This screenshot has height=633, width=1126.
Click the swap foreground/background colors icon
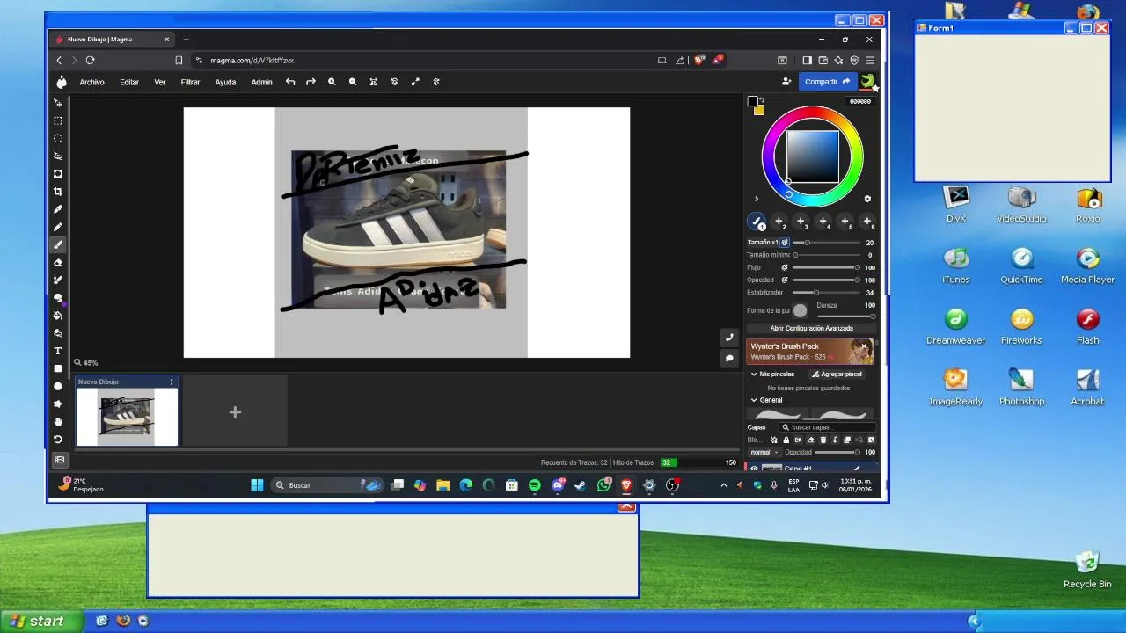[x=762, y=99]
